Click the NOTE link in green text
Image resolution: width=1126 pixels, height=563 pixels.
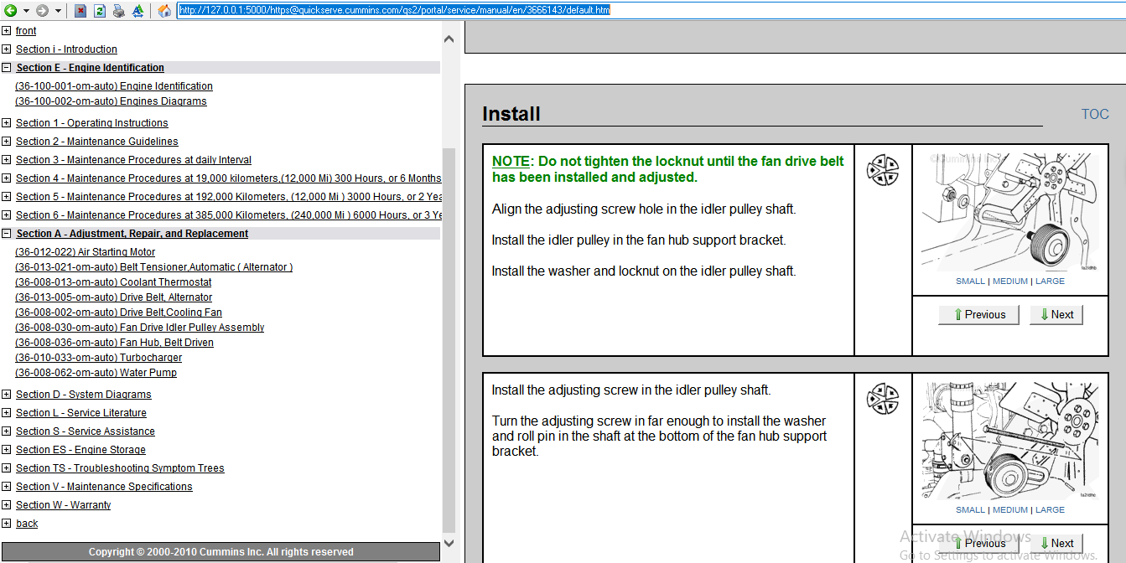tap(511, 162)
